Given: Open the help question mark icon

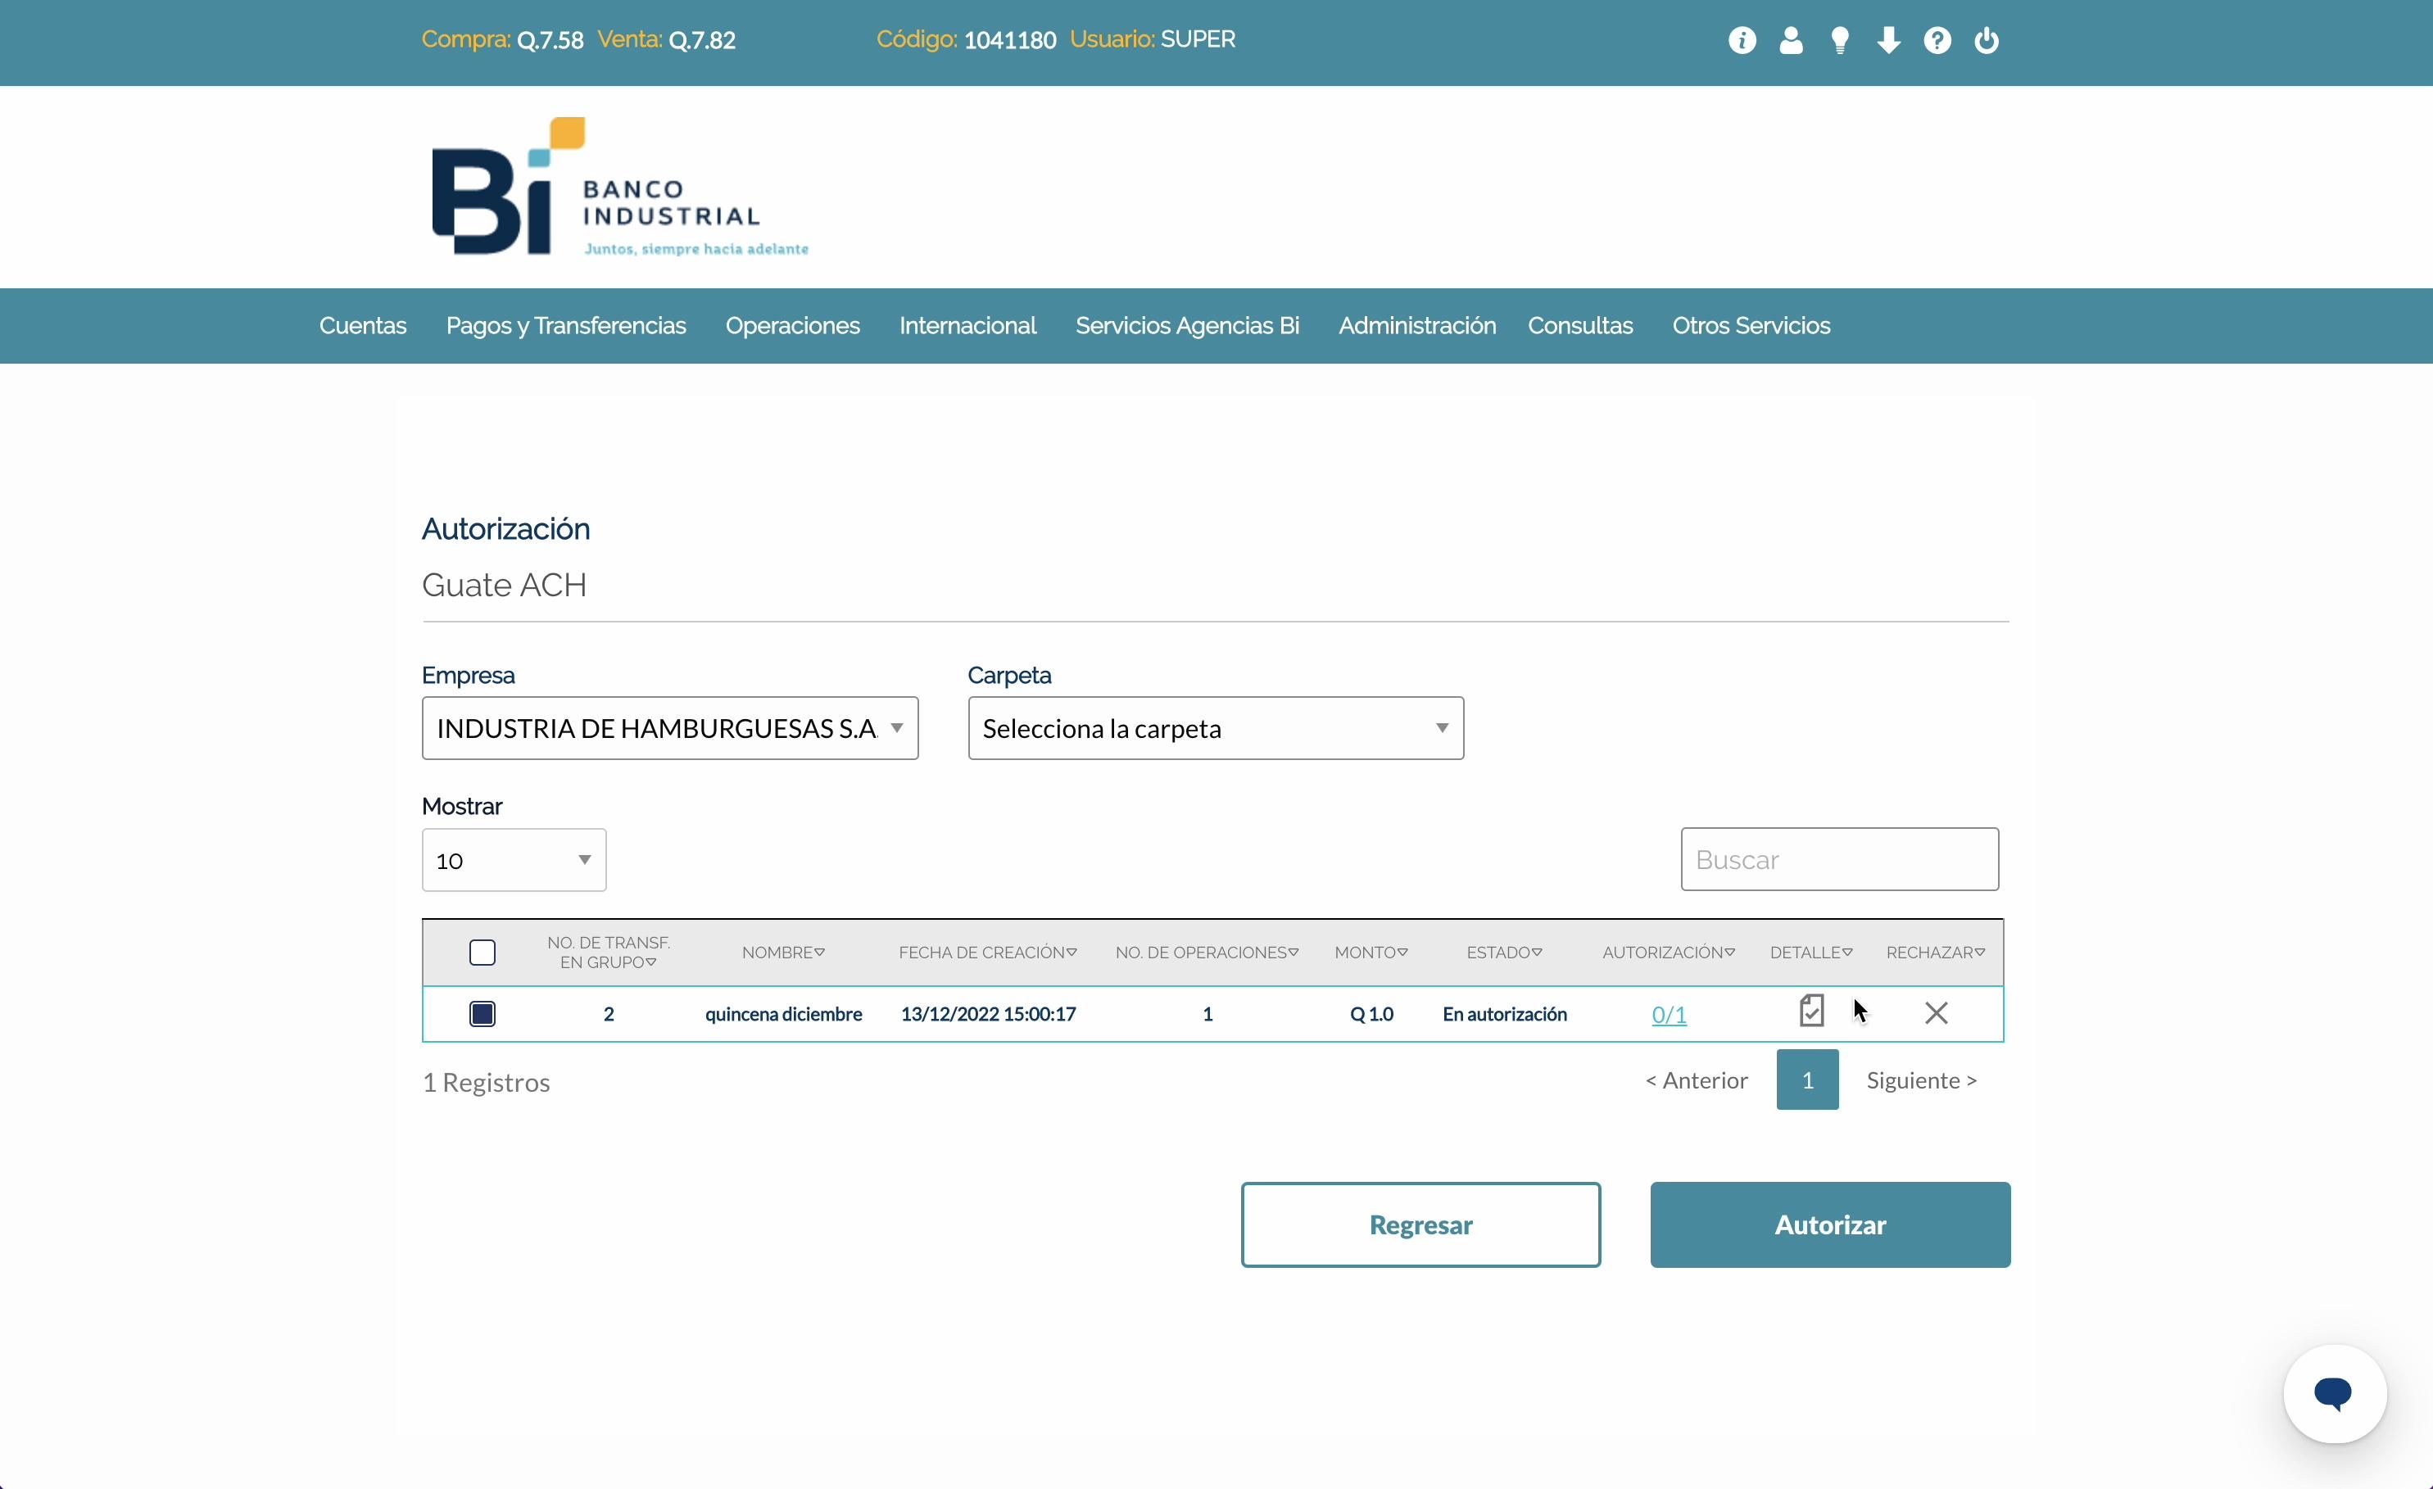Looking at the screenshot, I should point(1937,40).
